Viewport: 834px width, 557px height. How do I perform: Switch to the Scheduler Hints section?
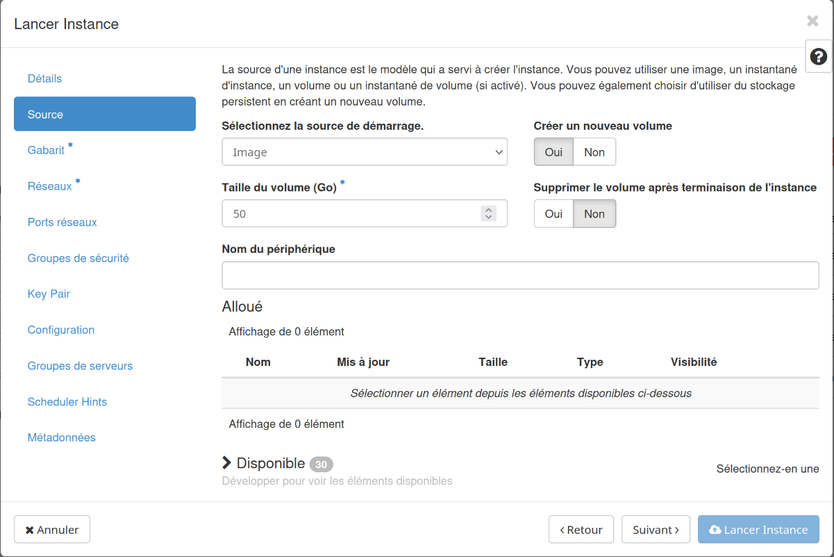tap(67, 401)
